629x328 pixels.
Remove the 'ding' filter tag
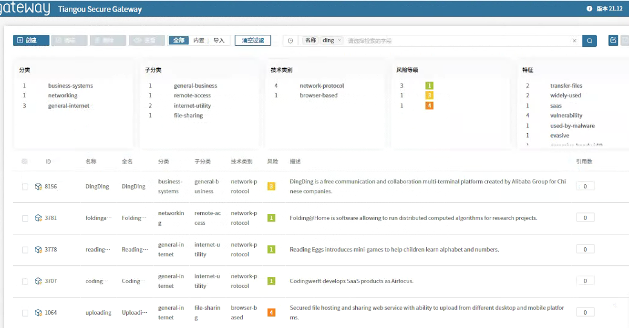(x=339, y=41)
